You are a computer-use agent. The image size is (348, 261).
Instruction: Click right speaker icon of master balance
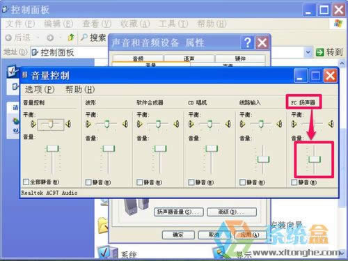[68, 124]
